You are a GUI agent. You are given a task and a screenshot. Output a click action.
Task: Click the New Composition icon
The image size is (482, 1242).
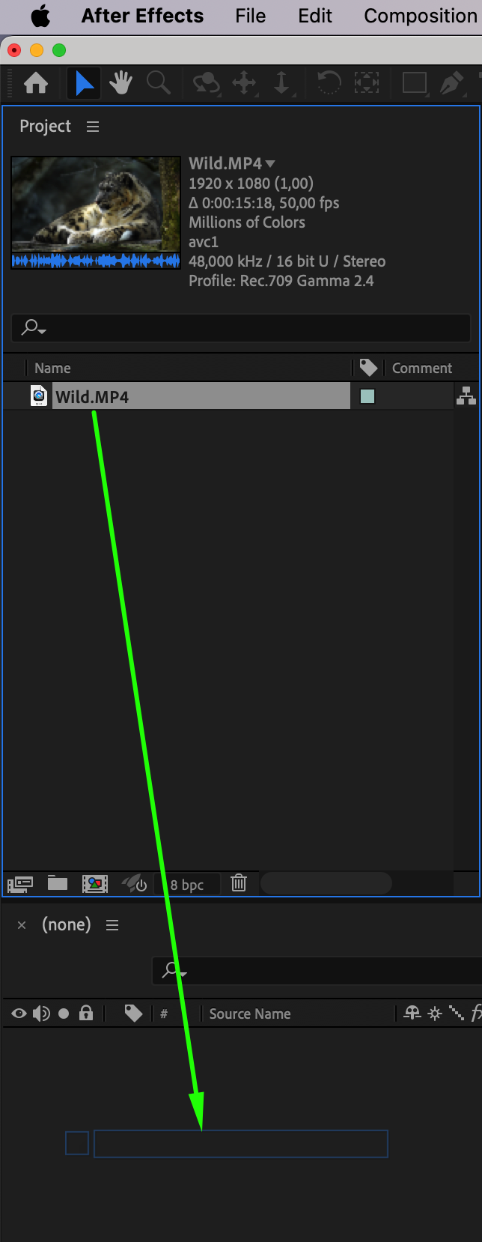(95, 884)
